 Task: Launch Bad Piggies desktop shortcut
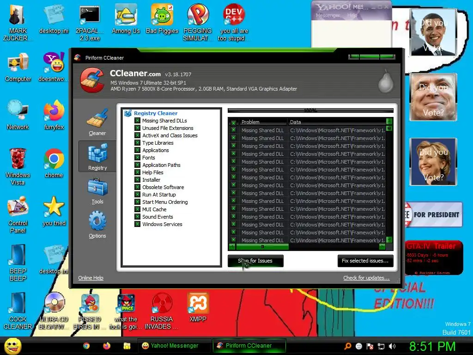[162, 19]
